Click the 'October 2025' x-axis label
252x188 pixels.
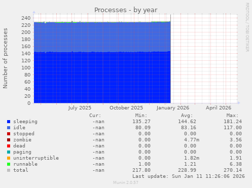click(126, 108)
